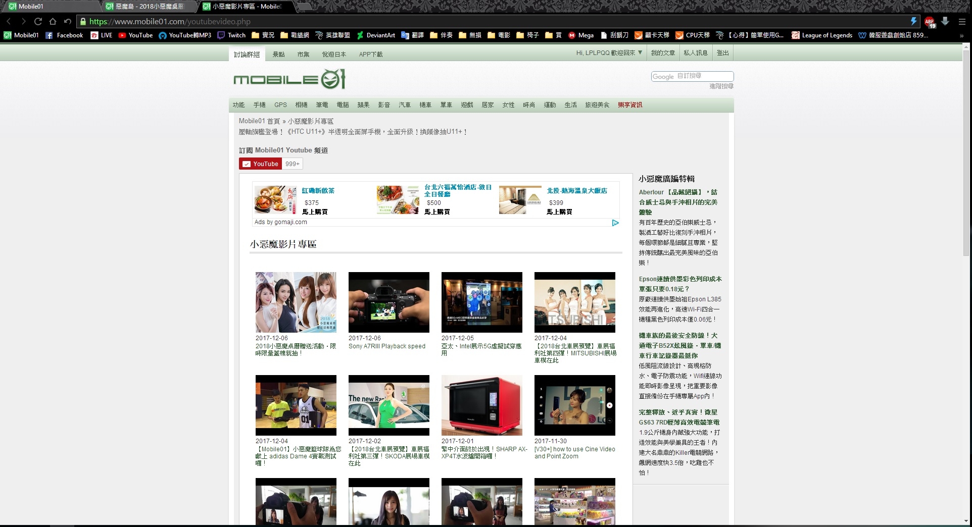This screenshot has height=527, width=972.
Task: Open 私人訊息 link
Action: (x=696, y=52)
